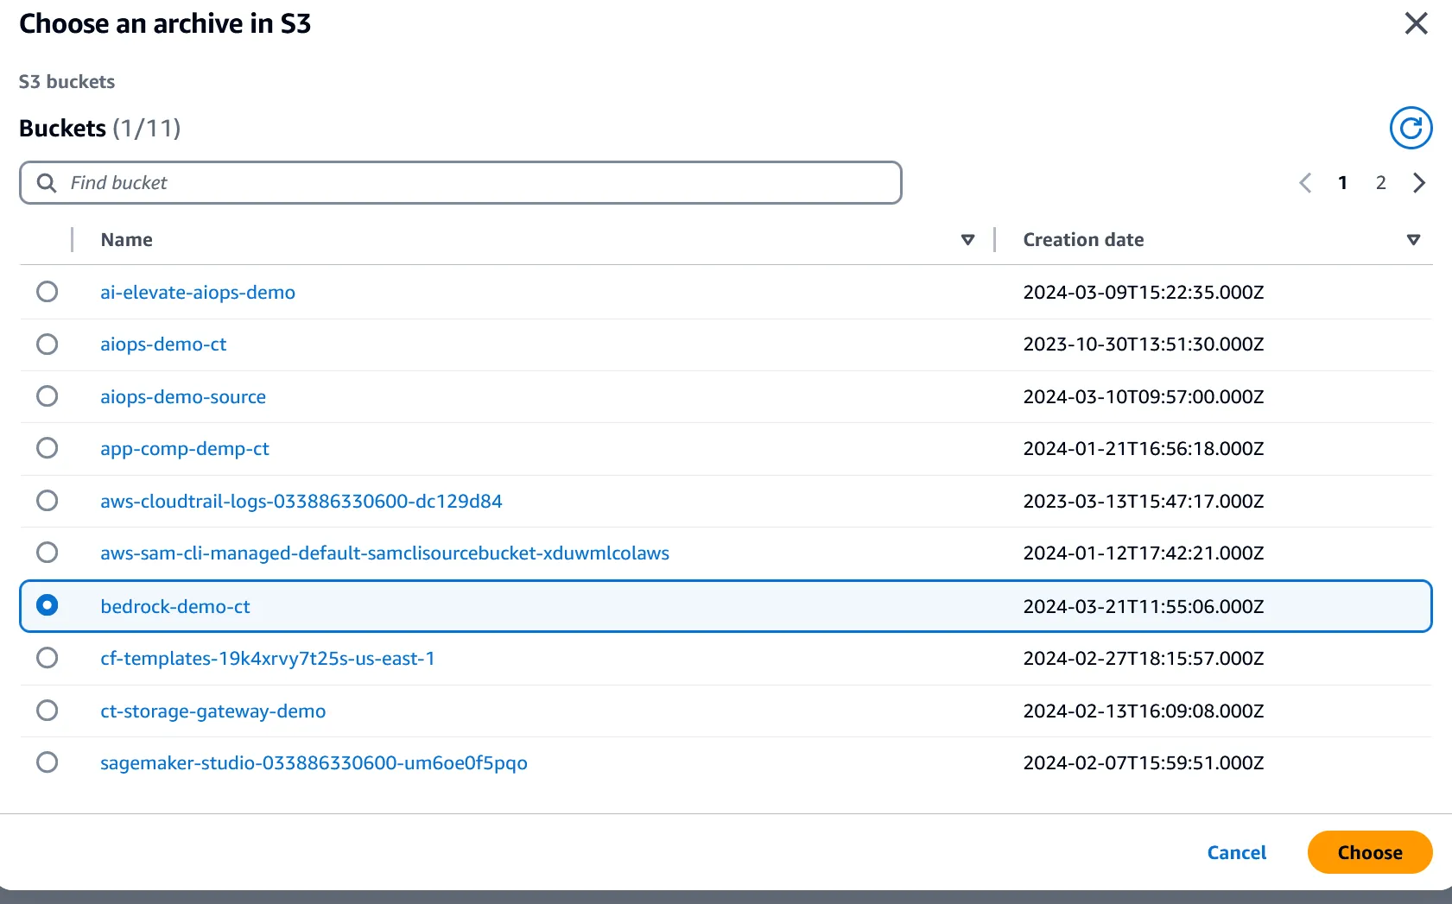The width and height of the screenshot is (1452, 904).
Task: Close the Choose an archive dialog
Action: coord(1416,23)
